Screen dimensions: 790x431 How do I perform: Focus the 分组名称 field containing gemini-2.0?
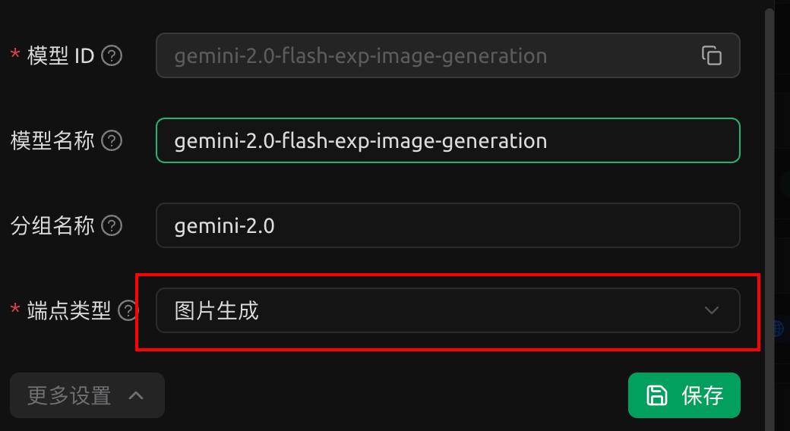point(448,225)
